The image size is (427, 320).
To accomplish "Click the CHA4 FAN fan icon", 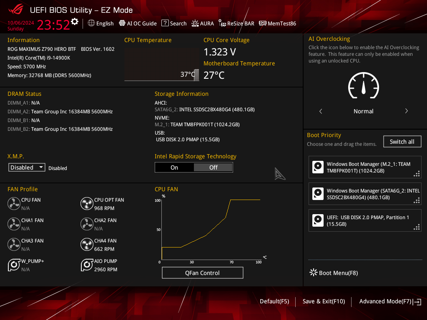I will click(x=87, y=244).
